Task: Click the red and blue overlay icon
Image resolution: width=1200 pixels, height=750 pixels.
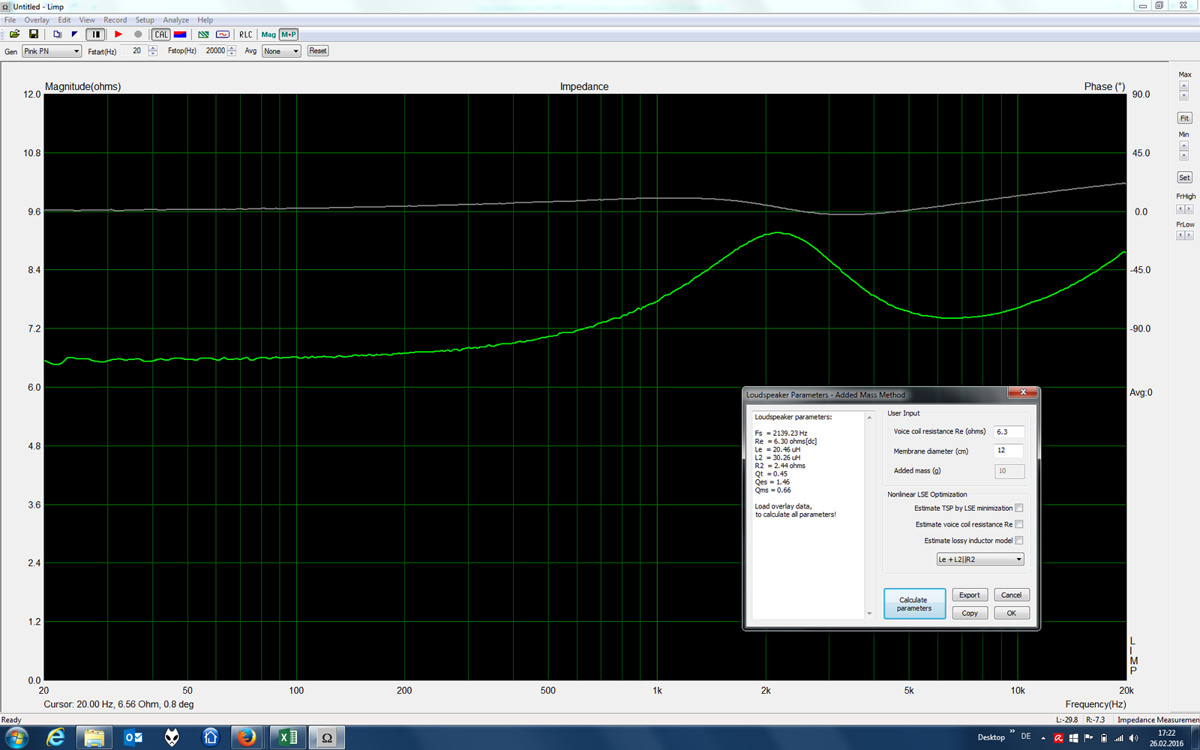Action: point(180,34)
